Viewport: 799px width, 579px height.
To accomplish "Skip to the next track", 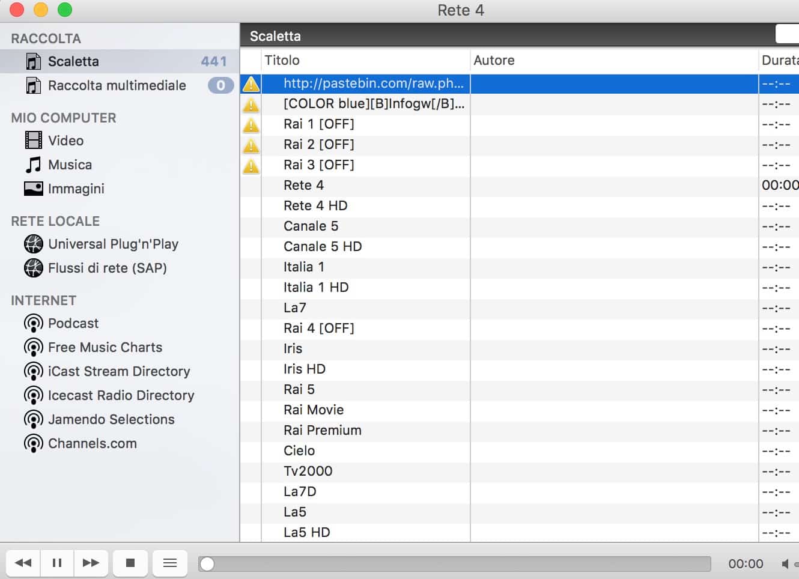I will 91,563.
